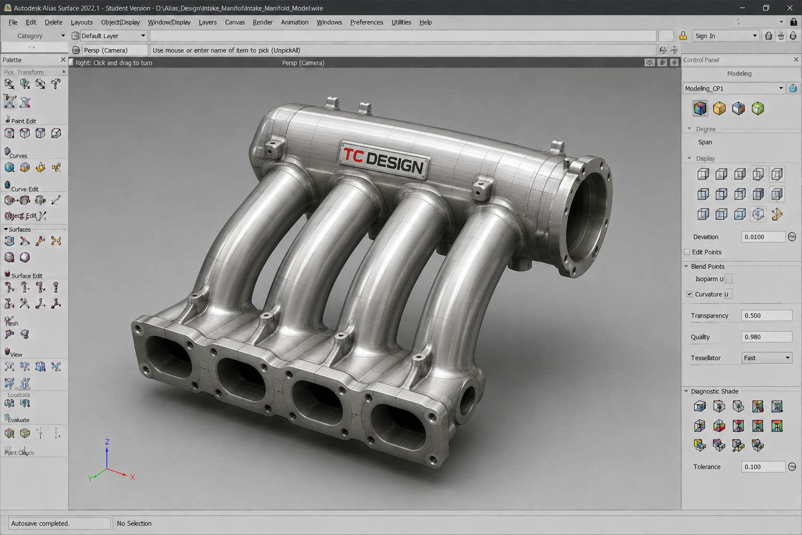Image resolution: width=802 pixels, height=535 pixels.
Task: Click the 'Autosave completed.' status message
Action: tap(40, 523)
